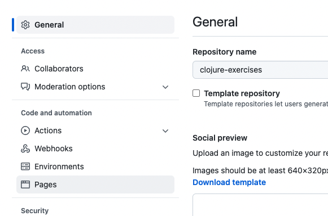
Task: Click the Social preview upload box
Action: [x=260, y=205]
